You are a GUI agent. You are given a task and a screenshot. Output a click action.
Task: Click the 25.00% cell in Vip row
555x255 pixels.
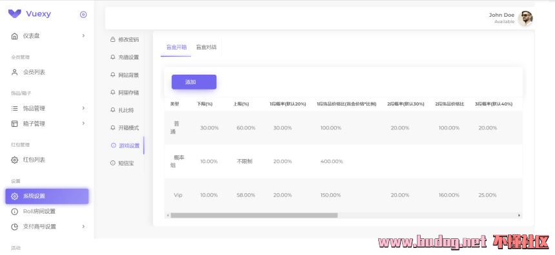[x=488, y=195]
